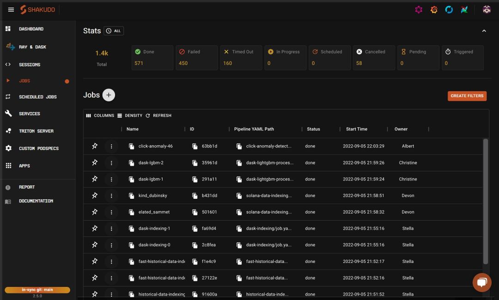Click the Custom Podspecs gear icon in sidebar
The image size is (499, 300).
click(x=7, y=148)
